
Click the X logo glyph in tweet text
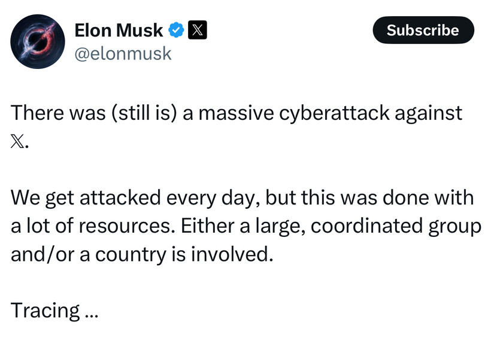point(17,142)
